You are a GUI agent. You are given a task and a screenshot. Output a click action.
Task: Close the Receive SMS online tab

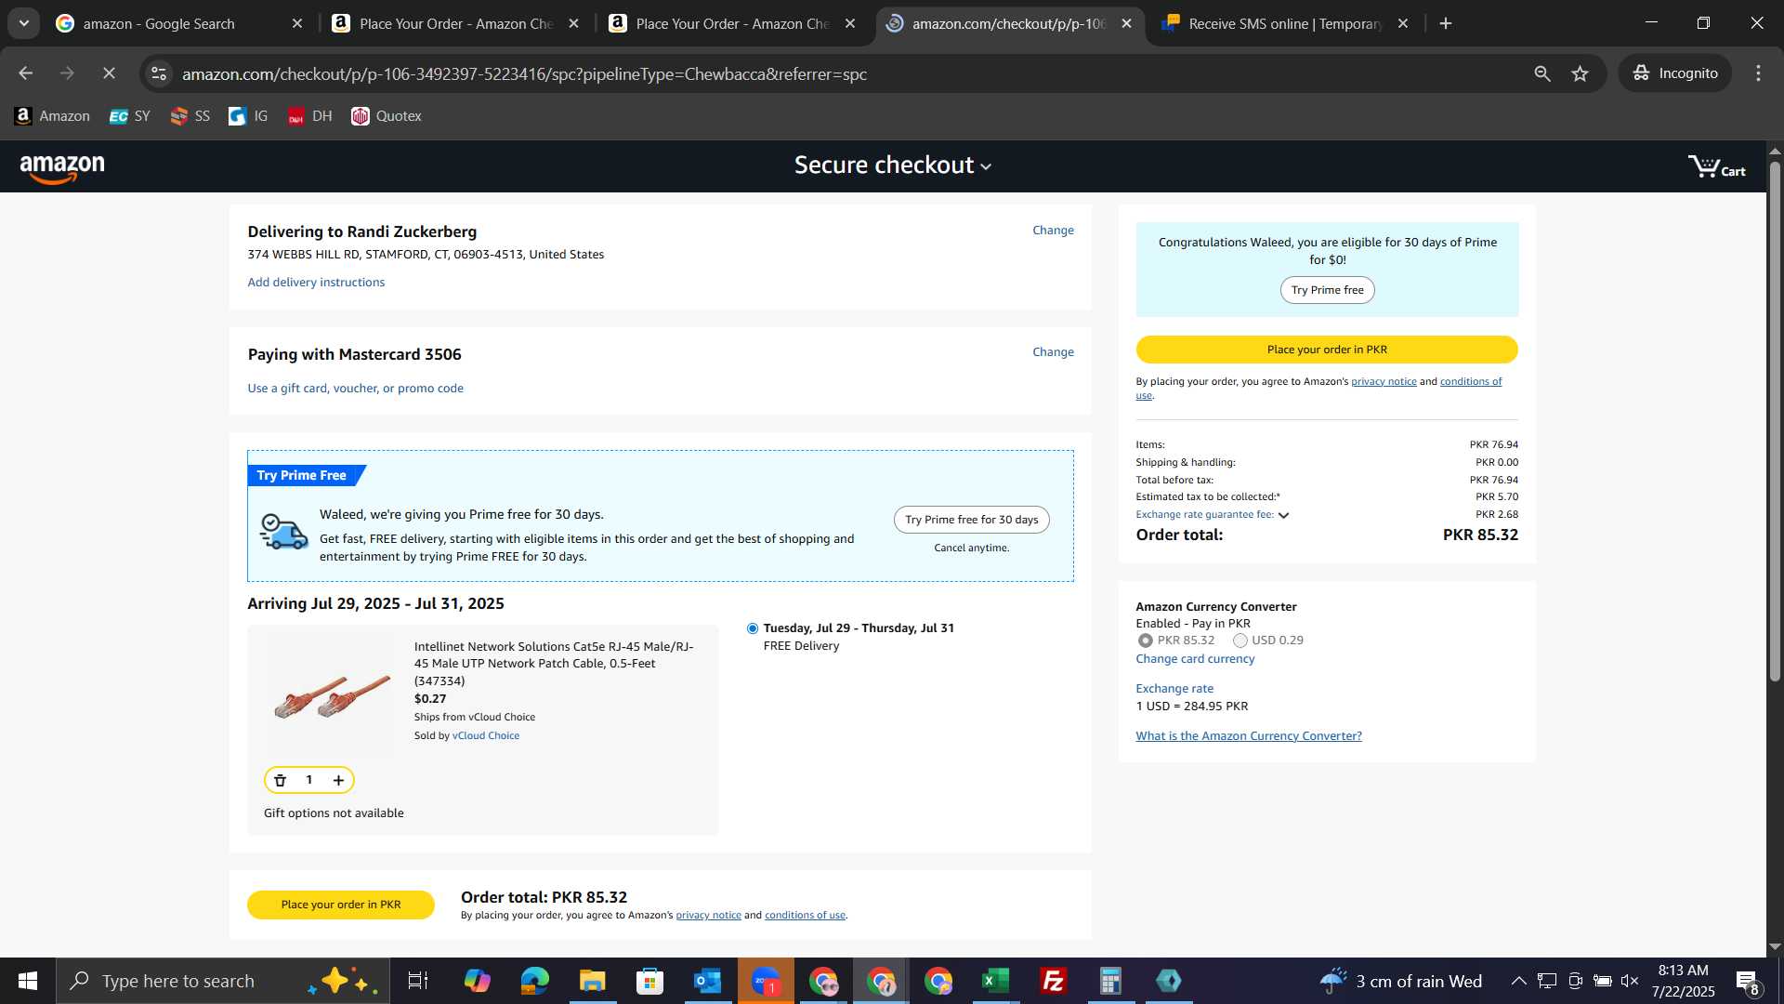click(x=1403, y=24)
